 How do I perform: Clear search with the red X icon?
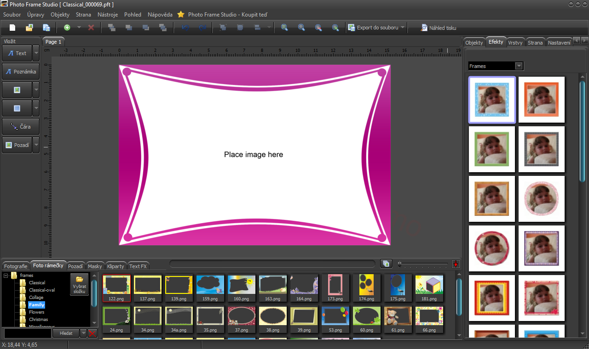(x=92, y=333)
